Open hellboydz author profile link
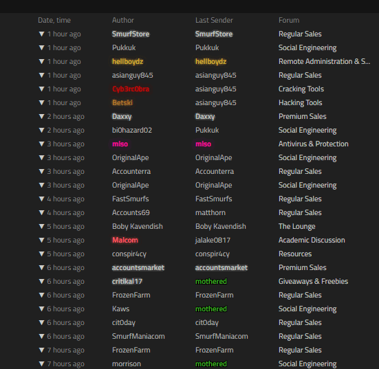The image size is (379, 369). click(x=128, y=62)
